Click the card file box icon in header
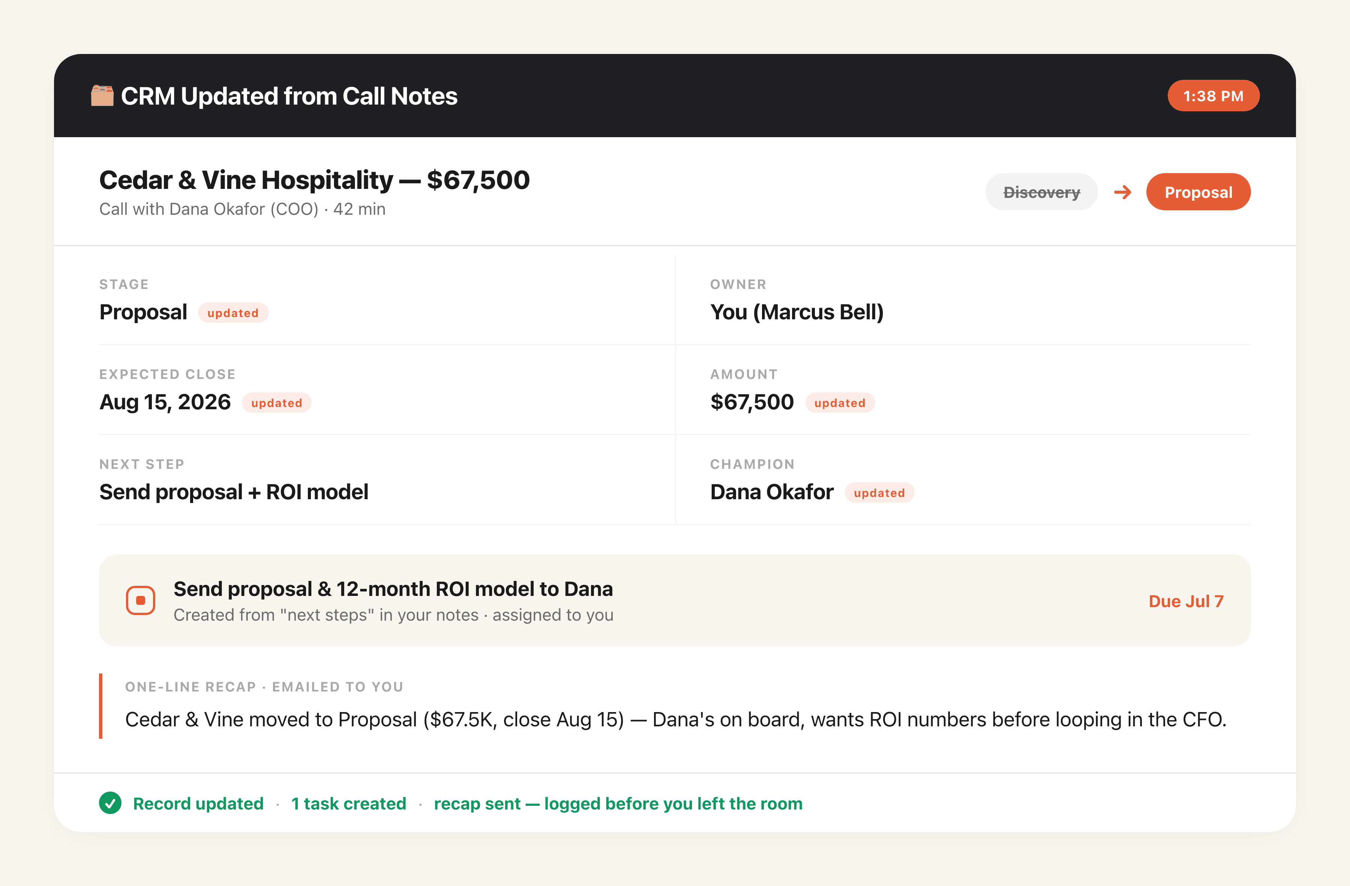Image resolution: width=1350 pixels, height=886 pixels. 102,95
